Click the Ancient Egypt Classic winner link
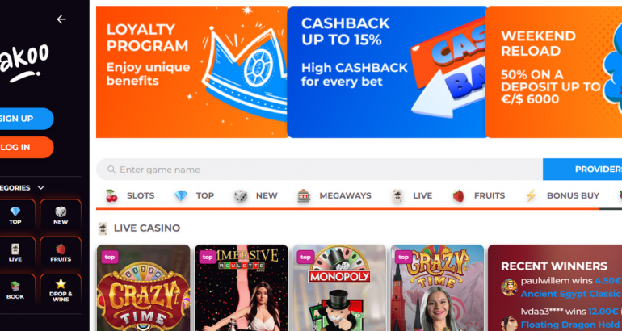Screen dimensions: 622x331 pos(570,294)
